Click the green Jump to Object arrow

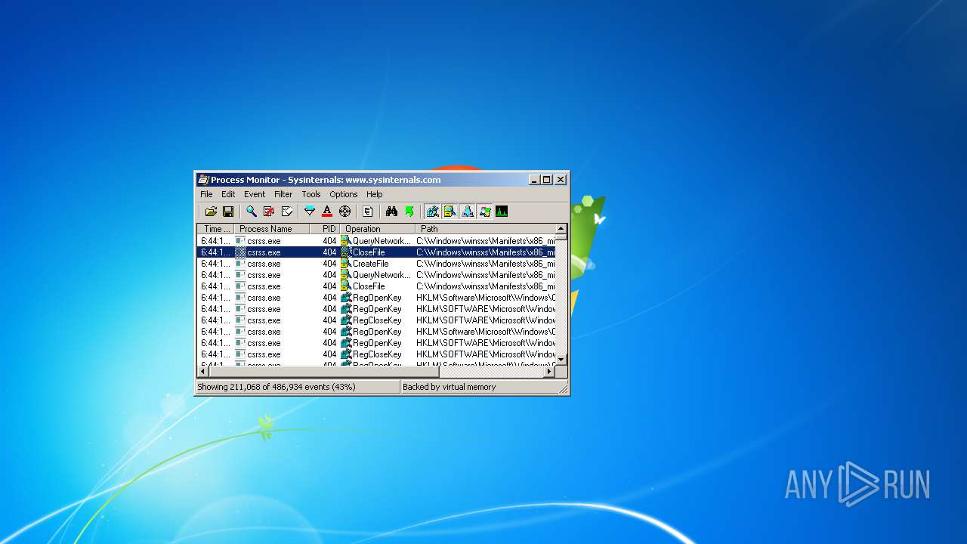(409, 212)
